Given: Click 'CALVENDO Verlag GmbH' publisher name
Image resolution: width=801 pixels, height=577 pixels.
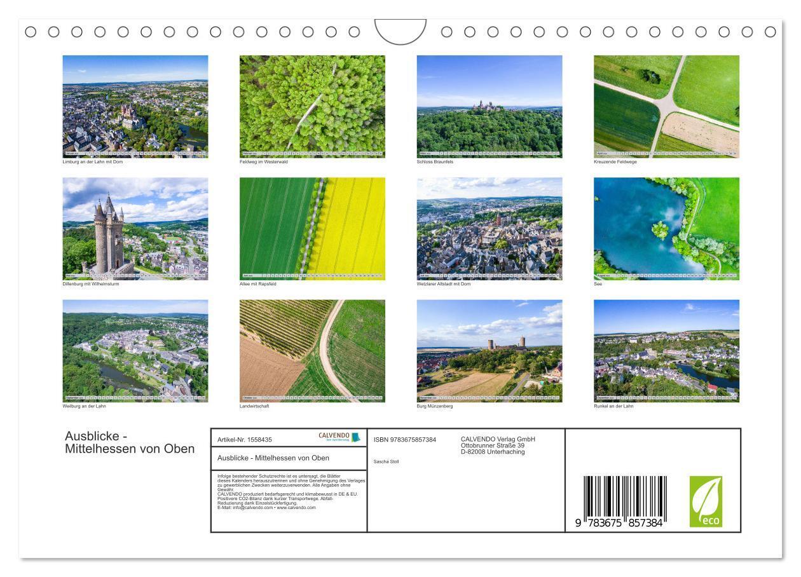Looking at the screenshot, I should (498, 439).
